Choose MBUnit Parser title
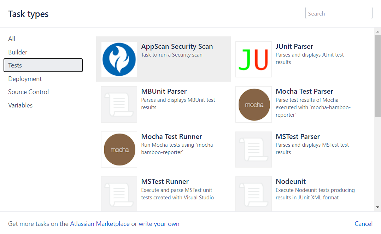This screenshot has width=381, height=234. point(164,91)
